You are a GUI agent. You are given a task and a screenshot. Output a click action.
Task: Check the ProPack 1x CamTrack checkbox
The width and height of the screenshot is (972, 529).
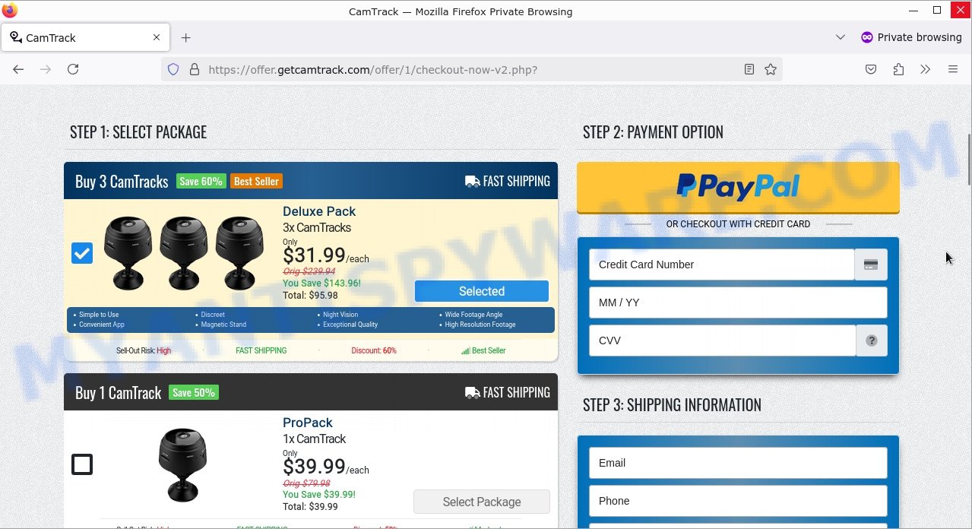pyautogui.click(x=82, y=464)
